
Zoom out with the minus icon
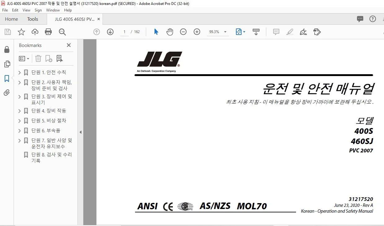tap(183, 32)
